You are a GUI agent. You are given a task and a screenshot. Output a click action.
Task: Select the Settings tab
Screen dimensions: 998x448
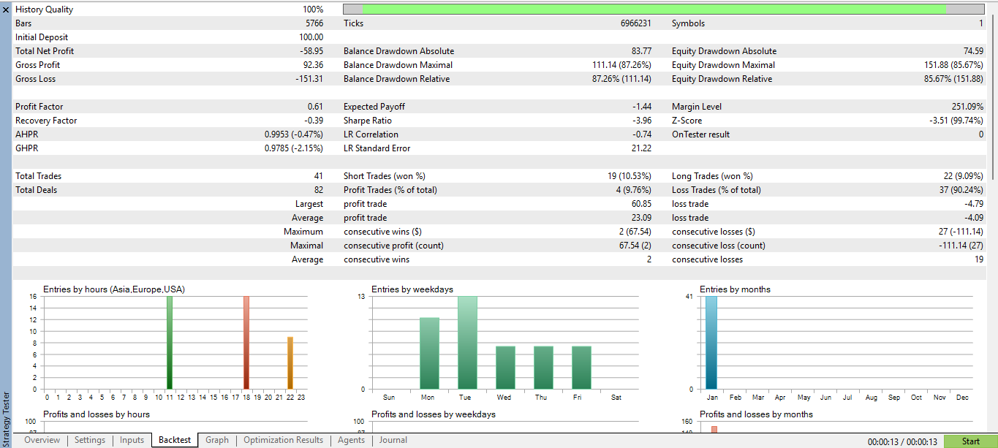tap(89, 440)
